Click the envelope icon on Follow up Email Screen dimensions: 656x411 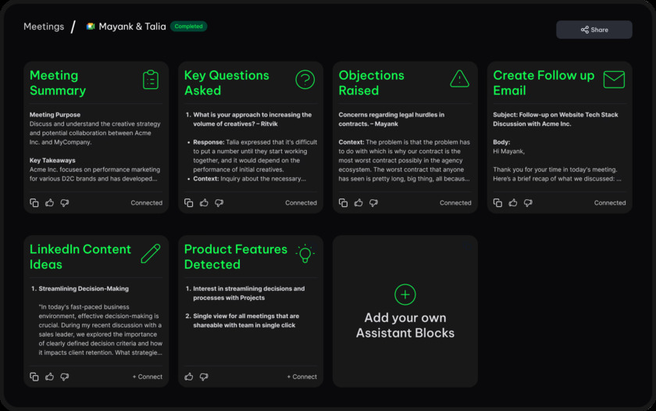coord(614,79)
